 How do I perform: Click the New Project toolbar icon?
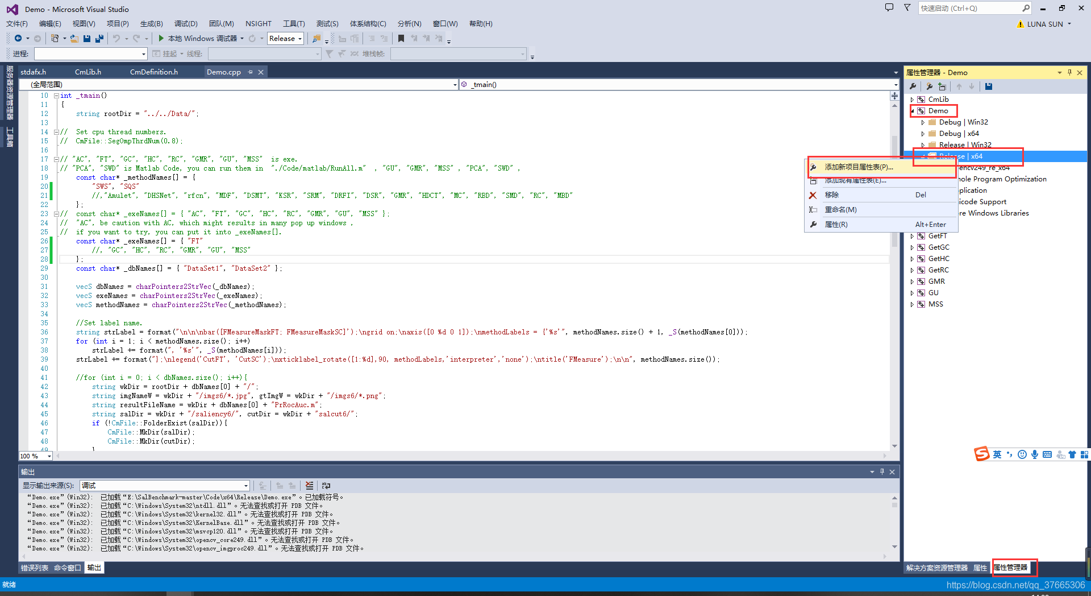pyautogui.click(x=55, y=38)
